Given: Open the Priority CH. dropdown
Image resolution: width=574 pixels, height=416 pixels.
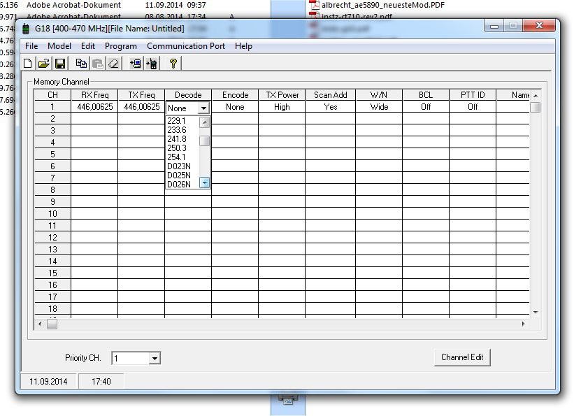Looking at the screenshot, I should [x=155, y=359].
